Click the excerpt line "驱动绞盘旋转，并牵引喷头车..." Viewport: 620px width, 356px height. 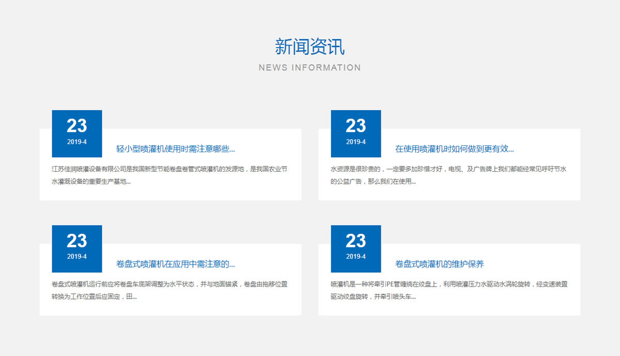click(373, 296)
